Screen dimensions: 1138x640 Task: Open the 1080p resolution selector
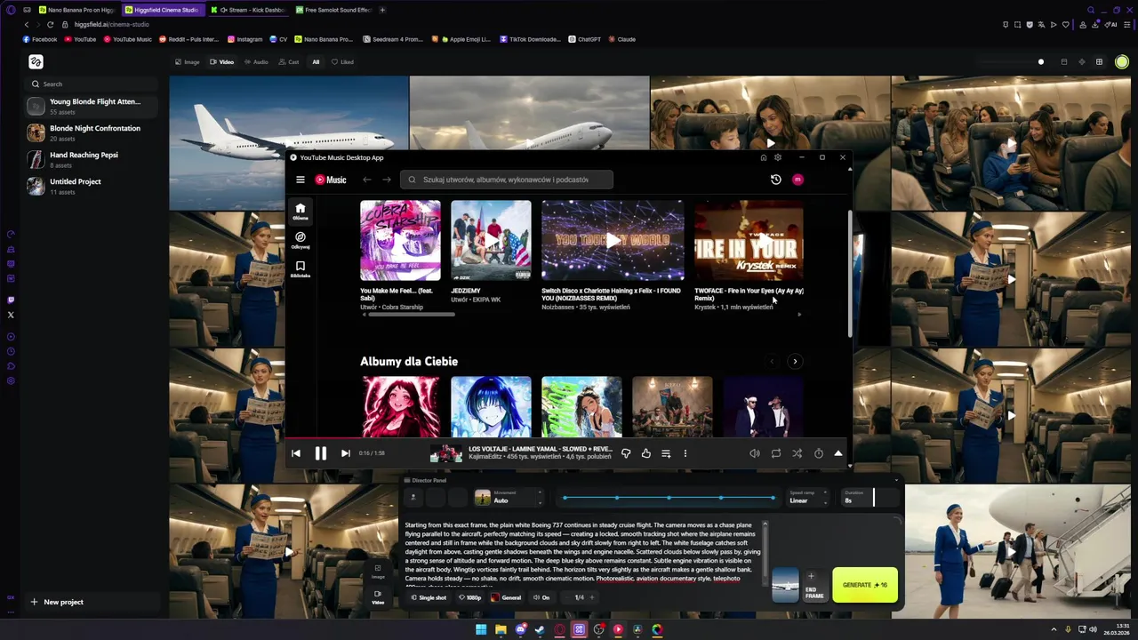471,597
